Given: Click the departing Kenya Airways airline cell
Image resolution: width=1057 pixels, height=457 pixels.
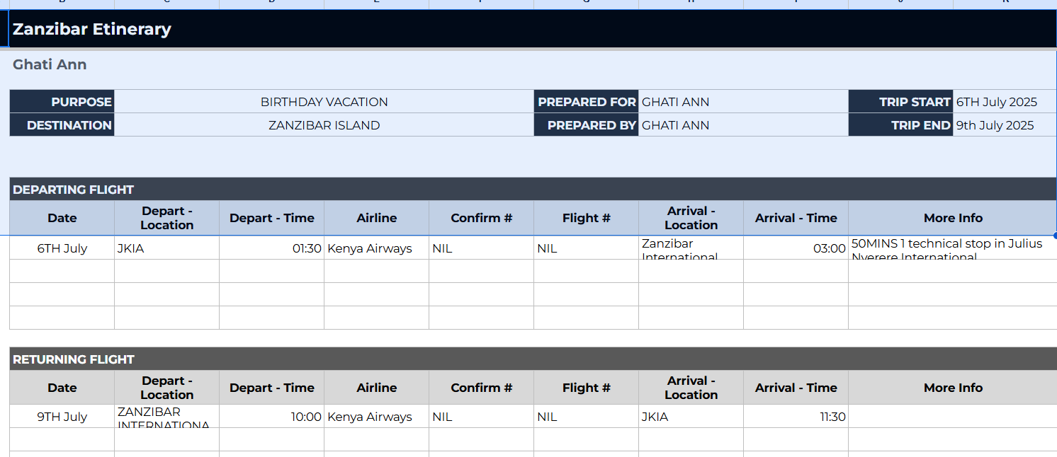Looking at the screenshot, I should coord(376,248).
